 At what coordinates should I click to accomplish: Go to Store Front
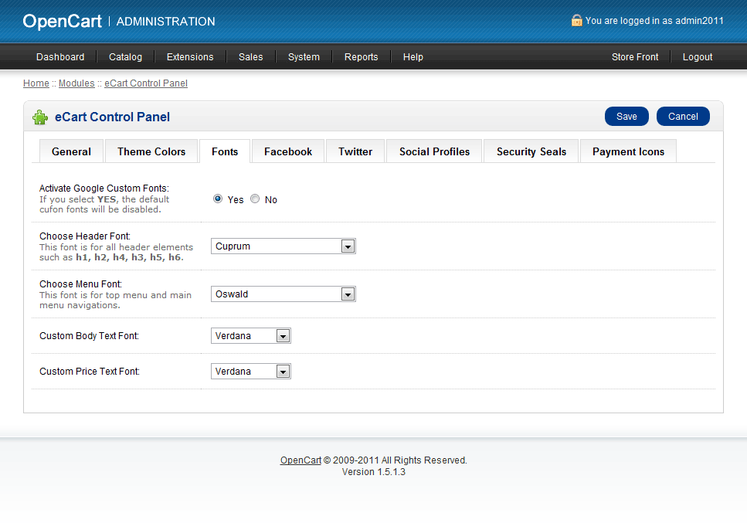coord(635,57)
